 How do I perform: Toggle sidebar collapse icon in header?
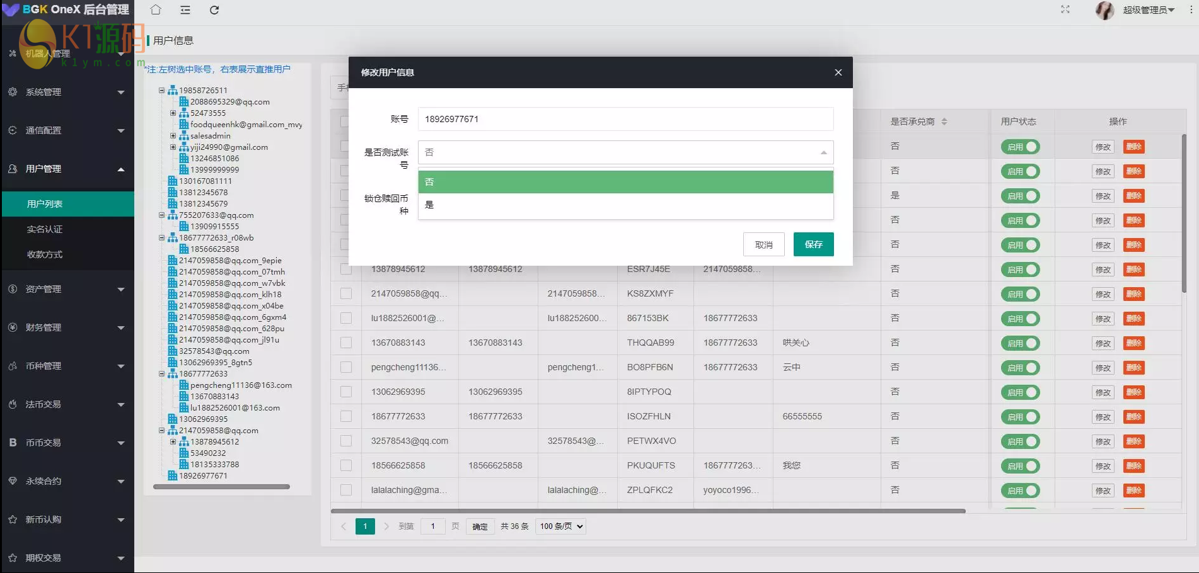point(185,10)
